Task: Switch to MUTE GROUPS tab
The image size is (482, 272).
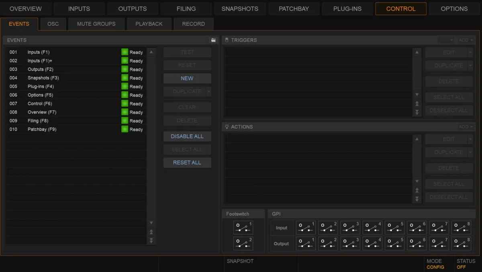Action: coord(96,24)
